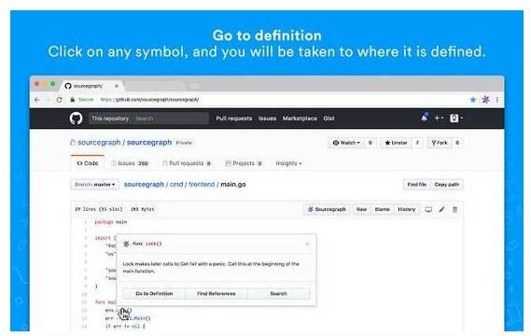
Task: Focus the GitHub repository search field
Action: [148, 119]
